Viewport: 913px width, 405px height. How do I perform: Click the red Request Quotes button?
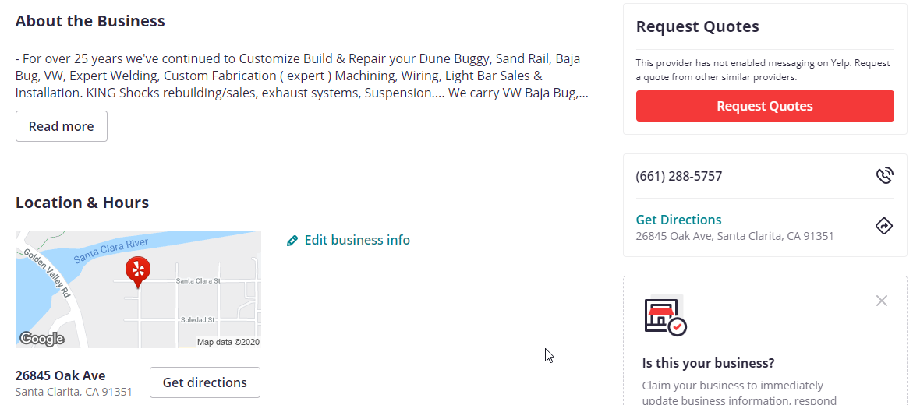coord(765,106)
